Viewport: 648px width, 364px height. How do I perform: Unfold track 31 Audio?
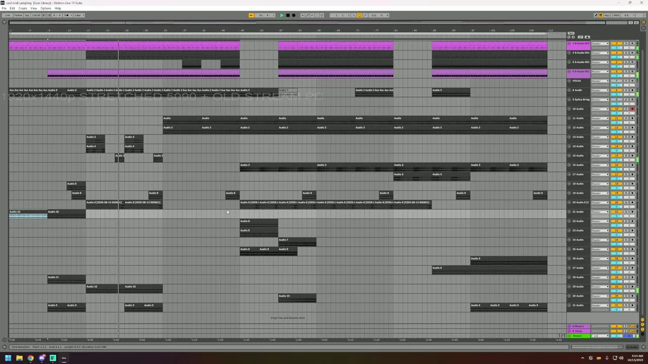(x=569, y=305)
